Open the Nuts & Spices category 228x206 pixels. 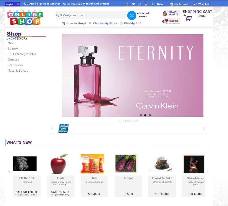[18, 71]
